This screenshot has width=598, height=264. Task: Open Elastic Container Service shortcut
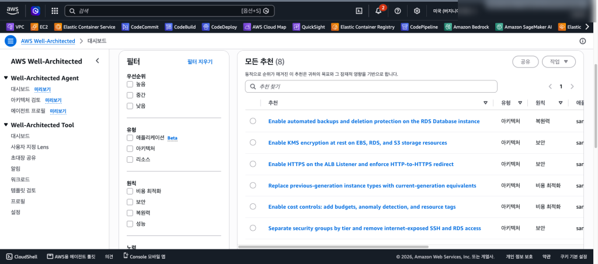tap(85, 27)
